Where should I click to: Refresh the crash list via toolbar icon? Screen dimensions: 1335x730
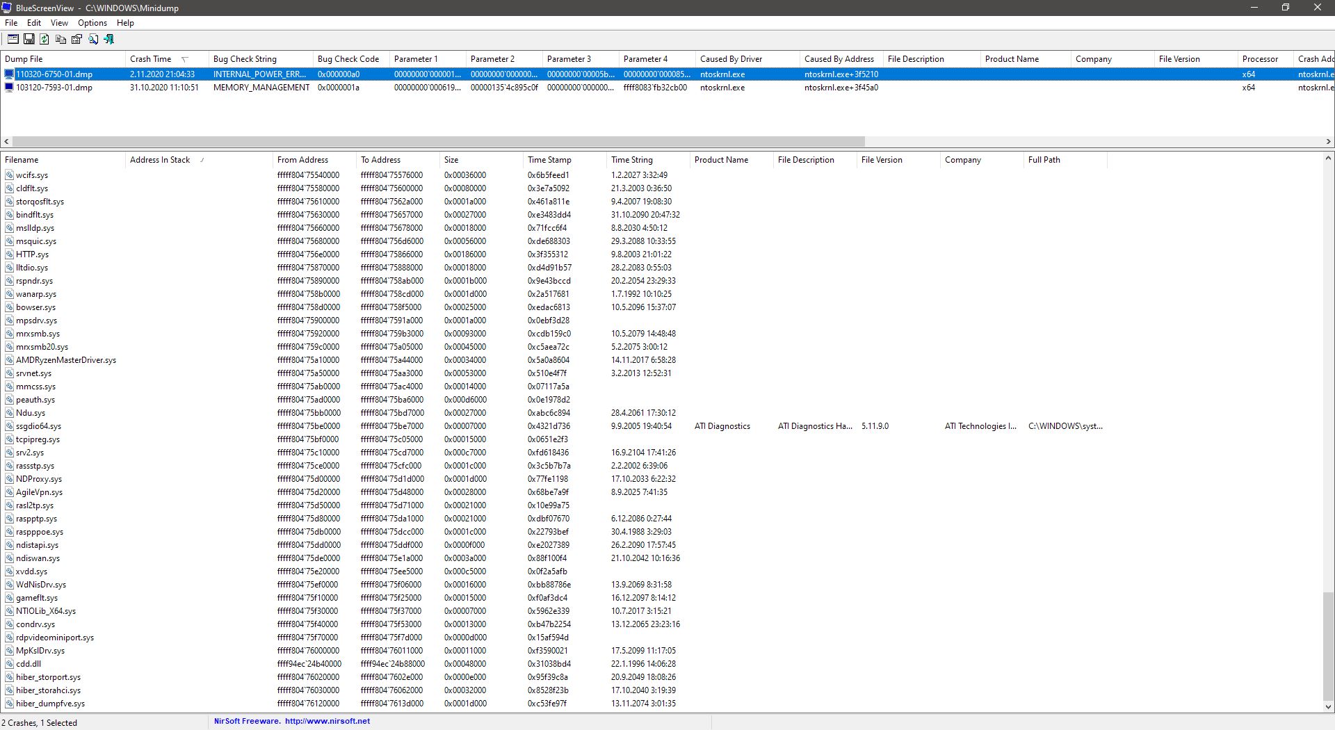point(44,40)
